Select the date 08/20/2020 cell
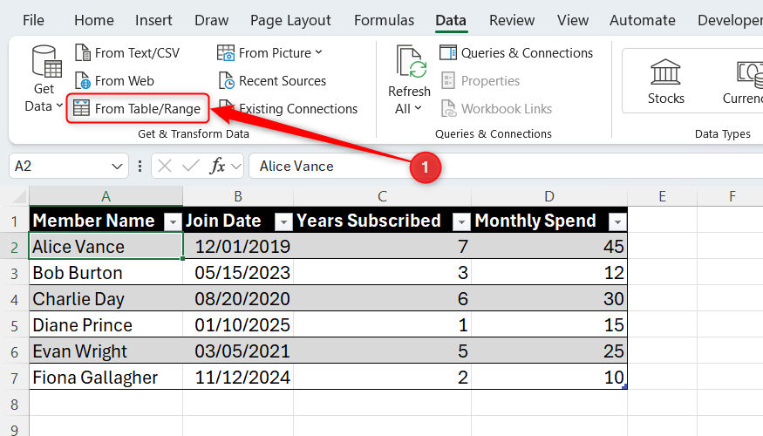This screenshot has width=763, height=436. (x=238, y=299)
